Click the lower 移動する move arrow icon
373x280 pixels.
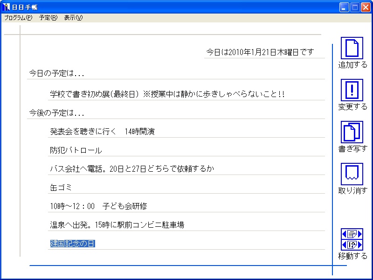pyautogui.click(x=352, y=244)
